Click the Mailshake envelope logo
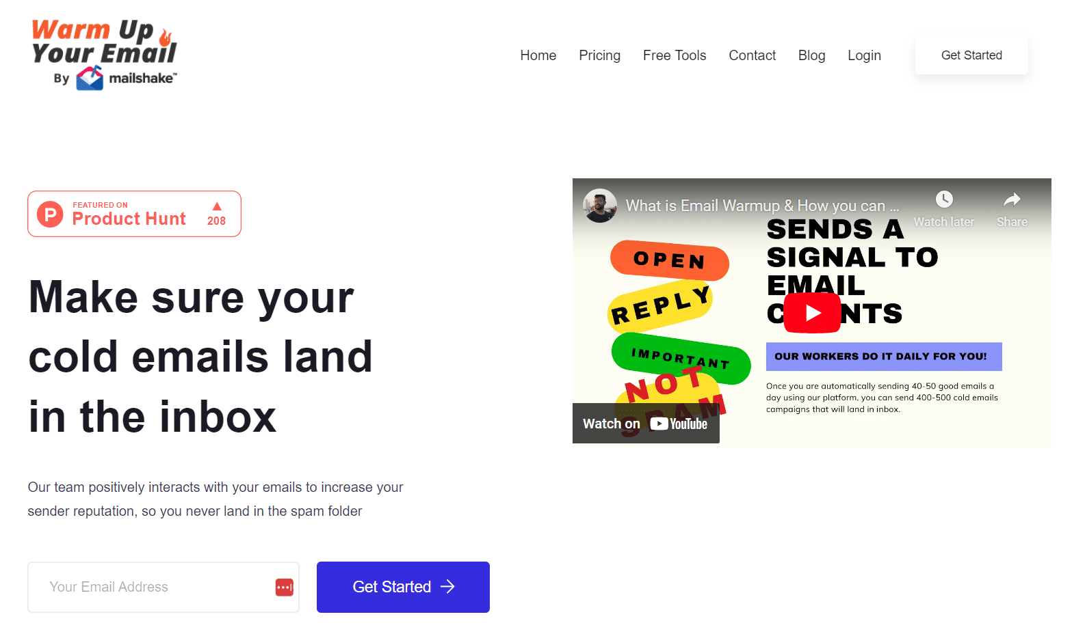The width and height of the screenshot is (1072, 634). [x=90, y=79]
